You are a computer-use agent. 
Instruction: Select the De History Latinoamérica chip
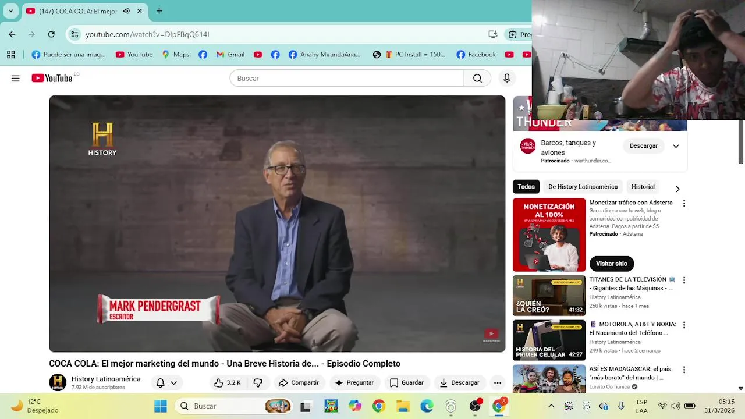583,187
